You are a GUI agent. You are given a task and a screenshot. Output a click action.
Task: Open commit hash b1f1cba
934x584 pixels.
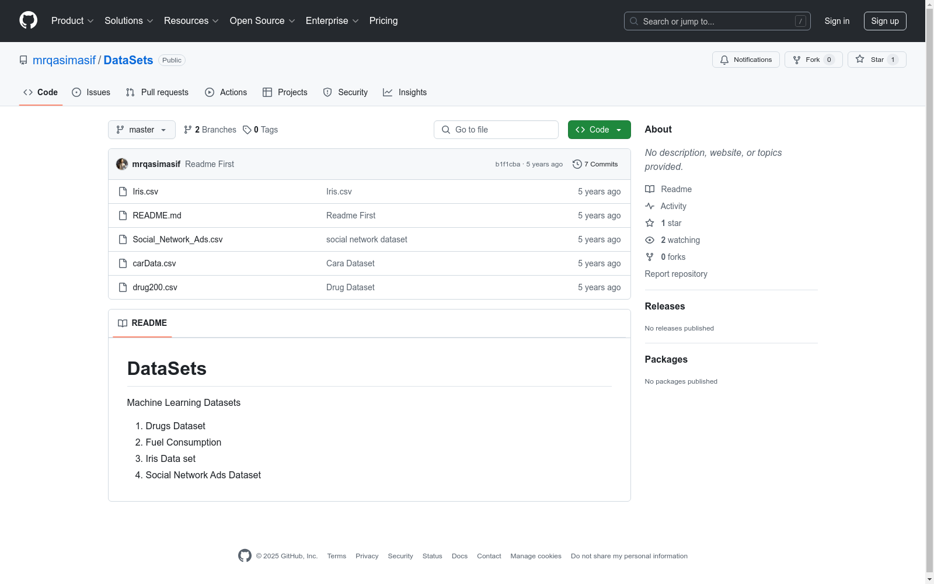(508, 164)
